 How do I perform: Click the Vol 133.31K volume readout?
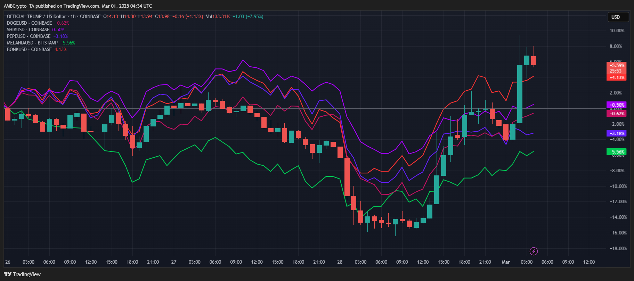click(218, 16)
